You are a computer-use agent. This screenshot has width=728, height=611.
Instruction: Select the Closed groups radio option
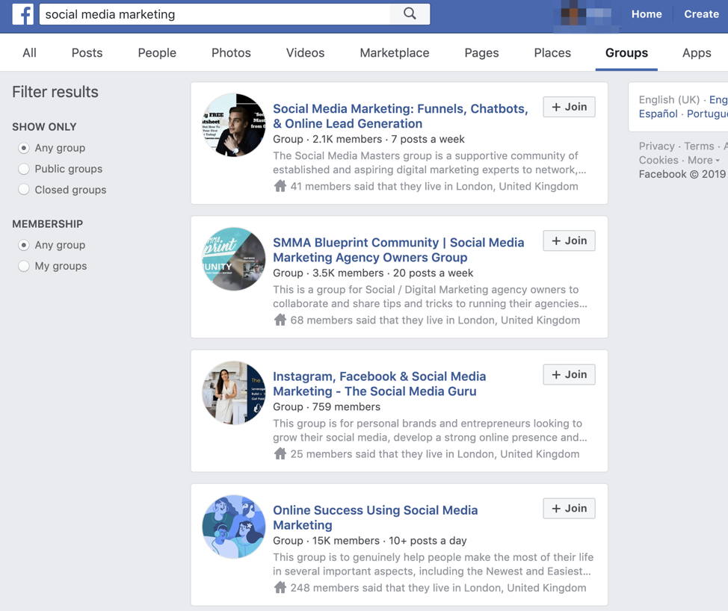(x=24, y=190)
